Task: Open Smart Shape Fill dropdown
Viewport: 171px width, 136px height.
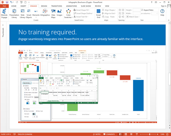Action: (82, 10)
